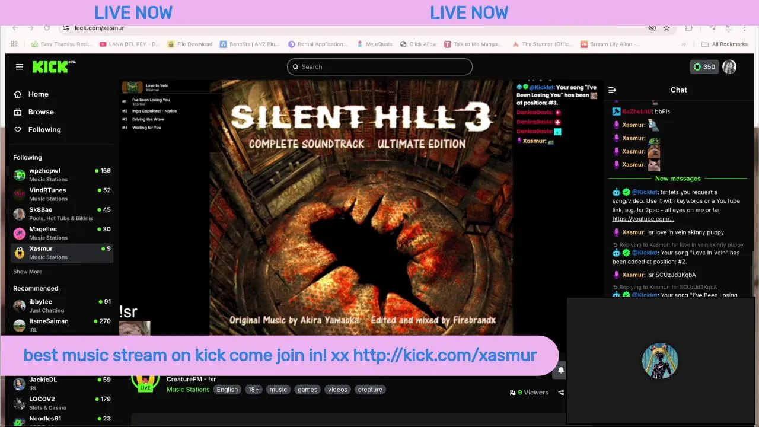Viewport: 759px width, 427px height.
Task: Open the user profile avatar menu
Action: 729,67
